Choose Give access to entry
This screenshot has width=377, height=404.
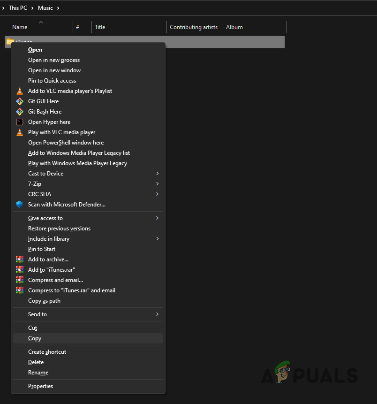pyautogui.click(x=88, y=218)
